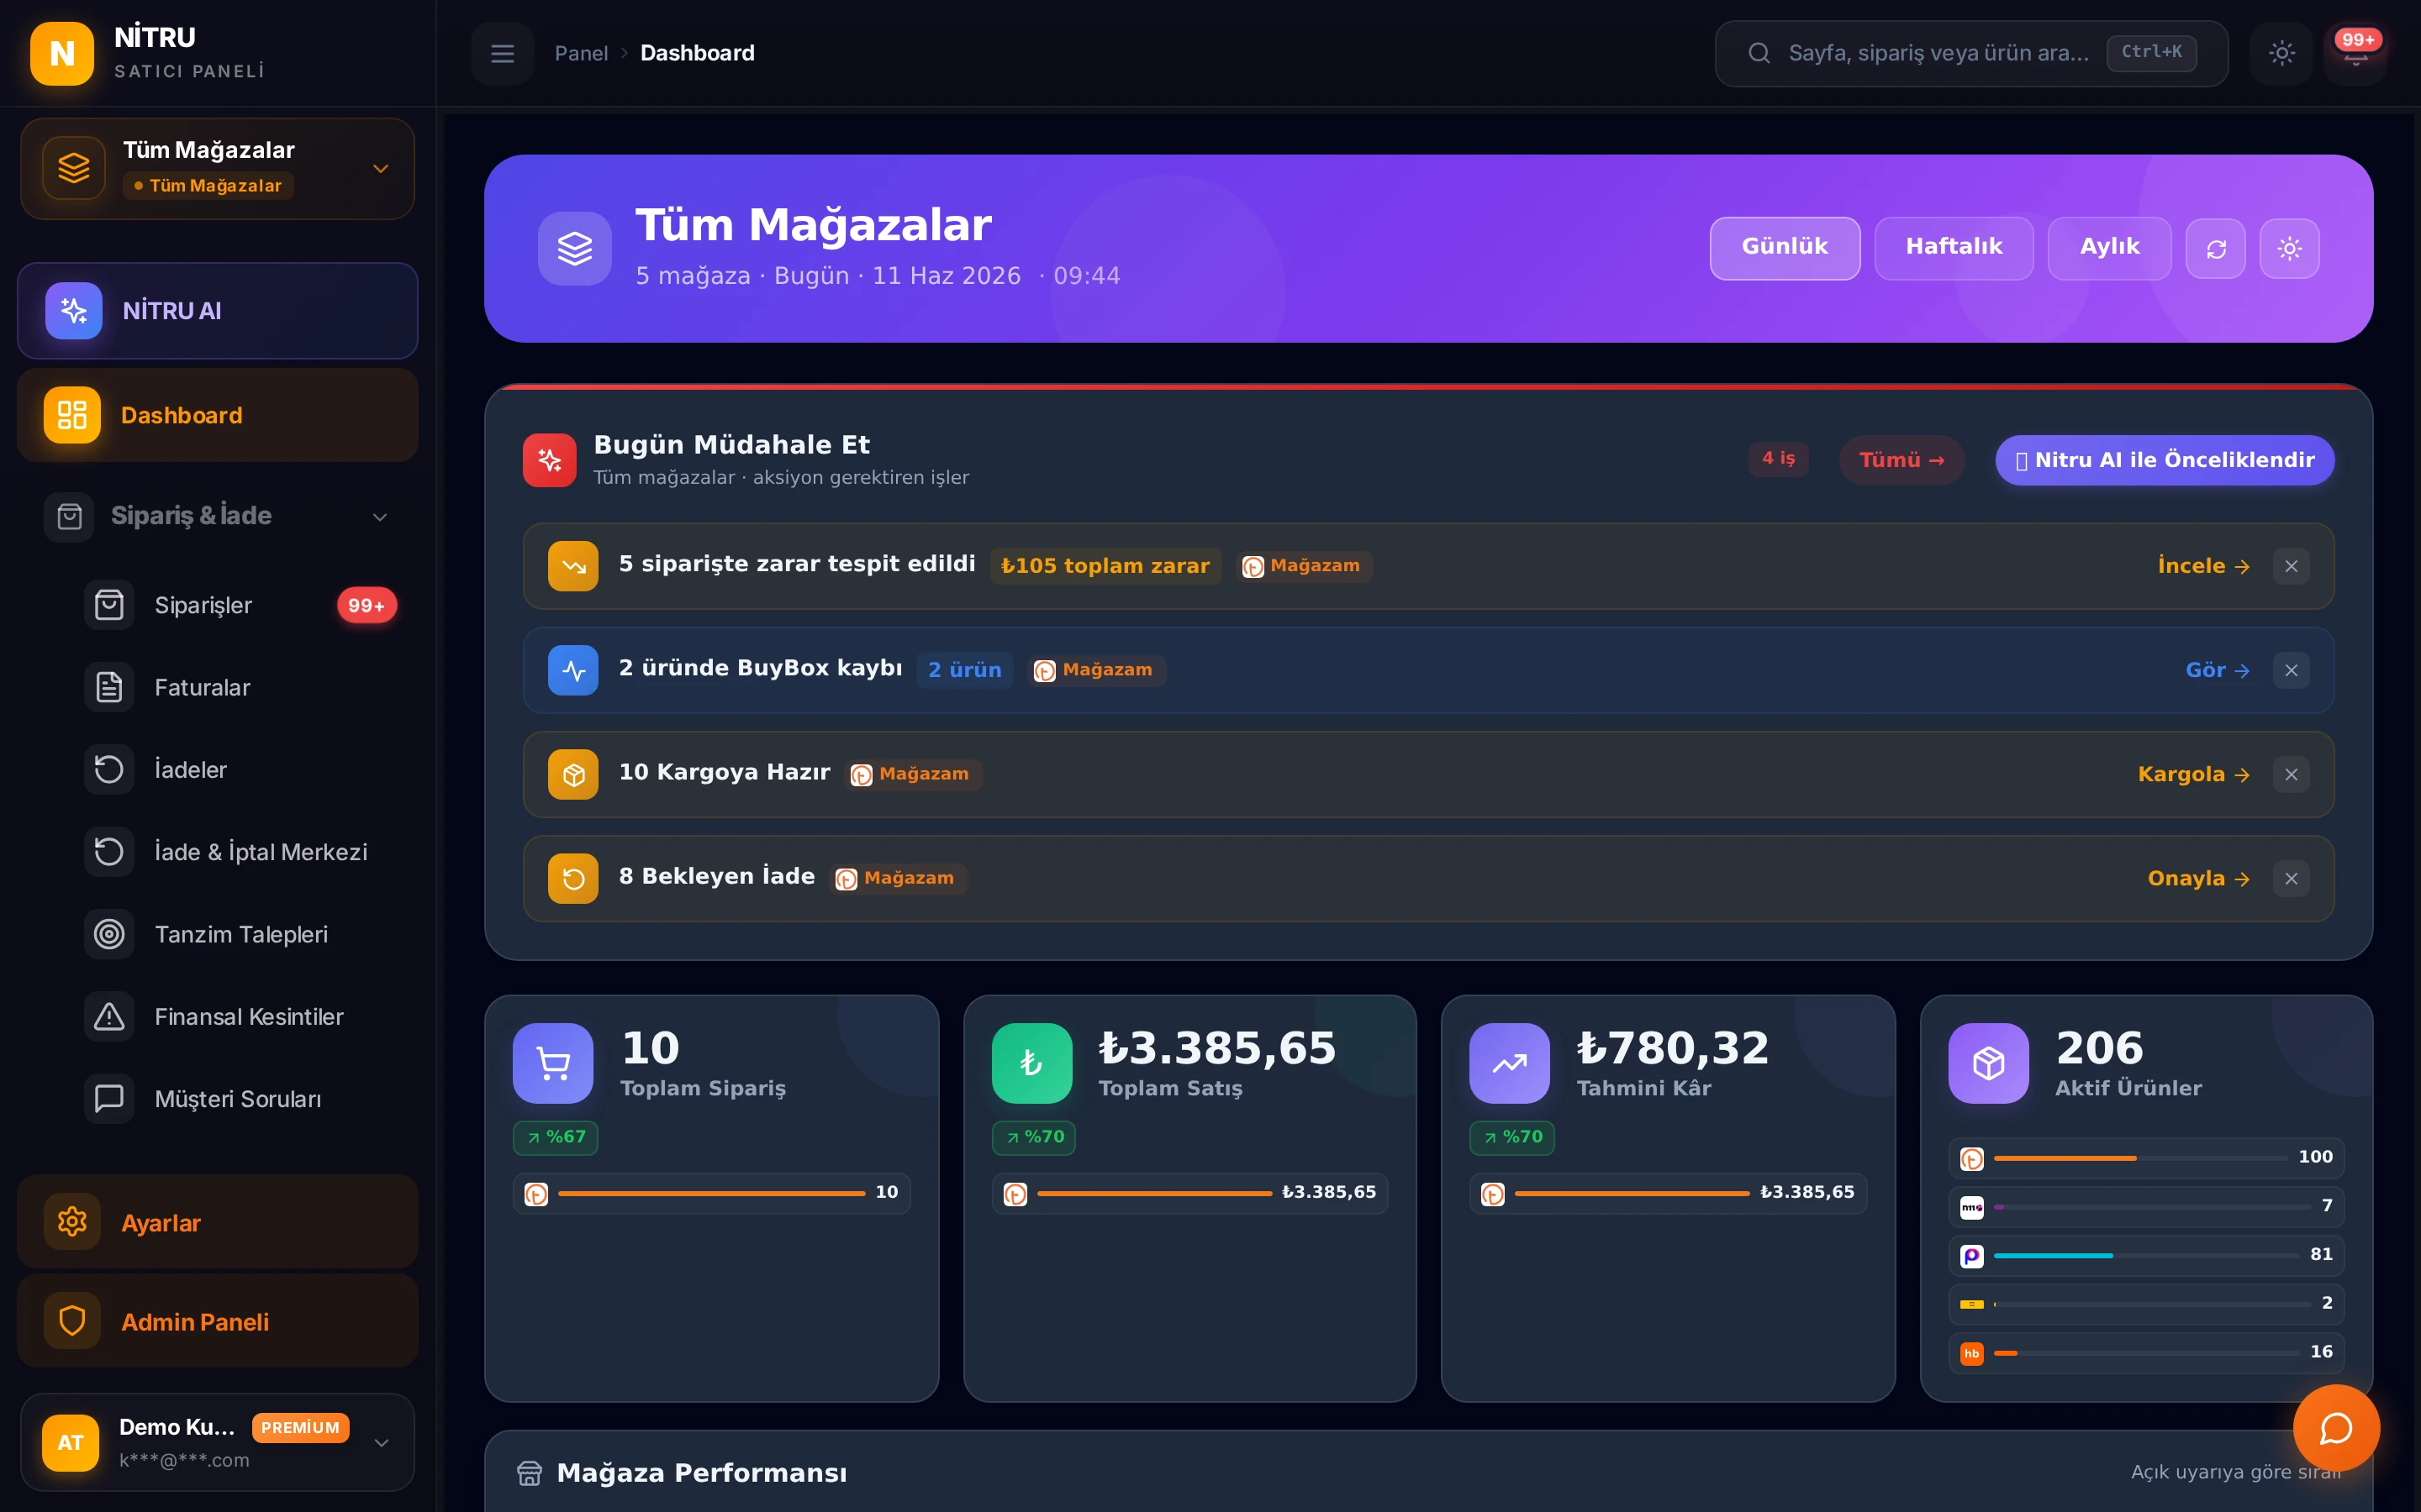Expand the Tüm Mağazalar store selector
This screenshot has height=1512, width=2421.
(217, 168)
